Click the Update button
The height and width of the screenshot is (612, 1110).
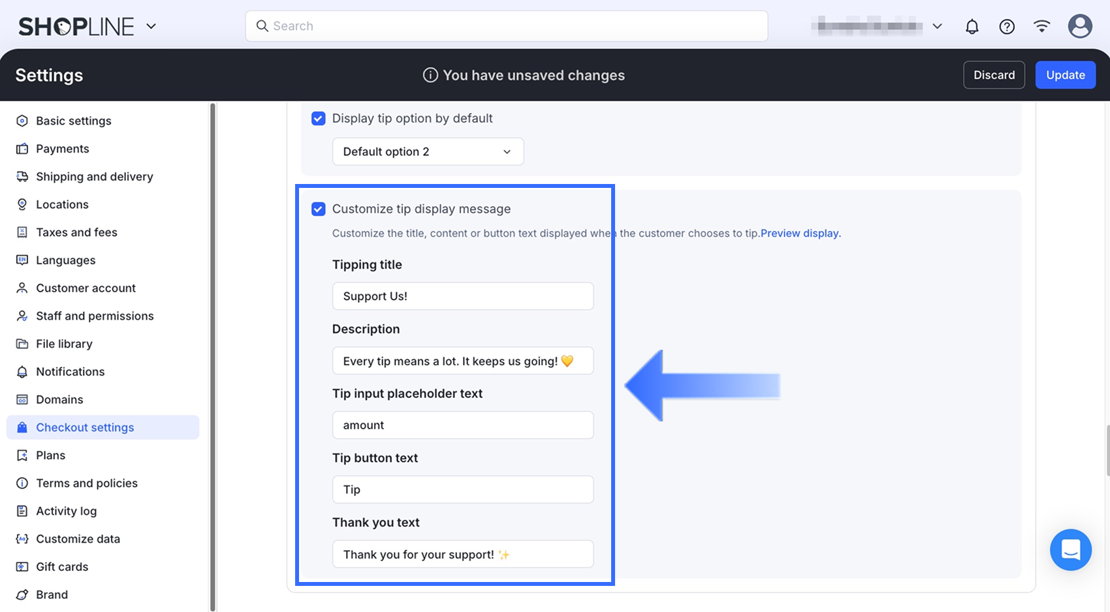(x=1065, y=75)
